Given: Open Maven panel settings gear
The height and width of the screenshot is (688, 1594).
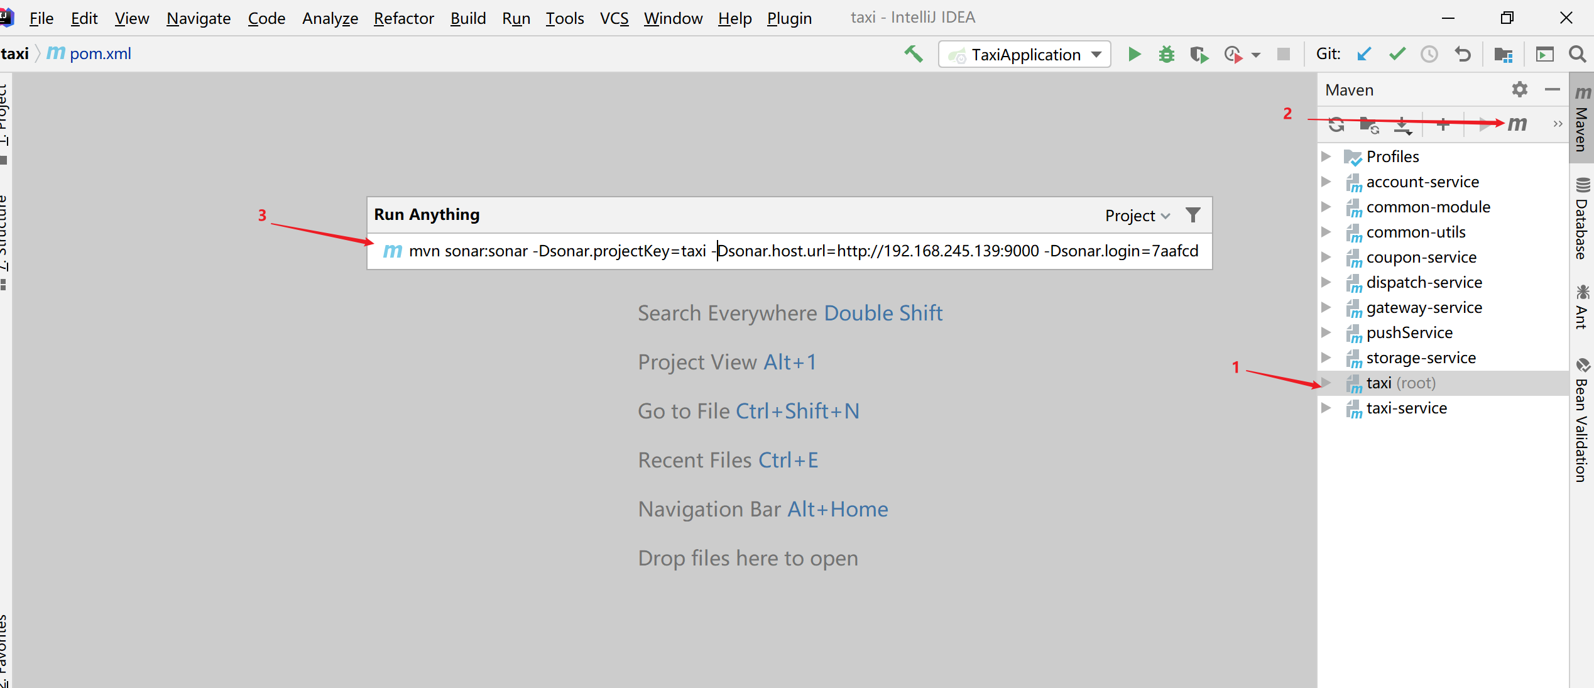Looking at the screenshot, I should pos(1519,90).
